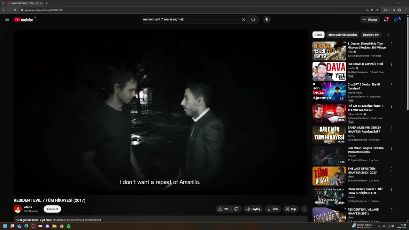Click the page vertical scrollbar
409x230 pixels.
coord(407,64)
